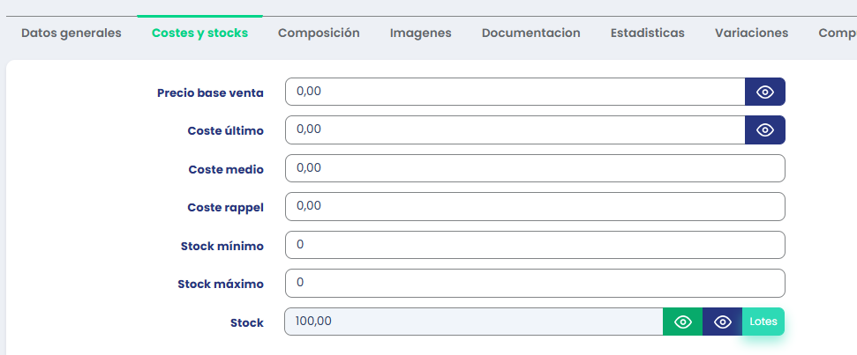
Task: Switch to the Variaciones tab
Action: pos(751,33)
